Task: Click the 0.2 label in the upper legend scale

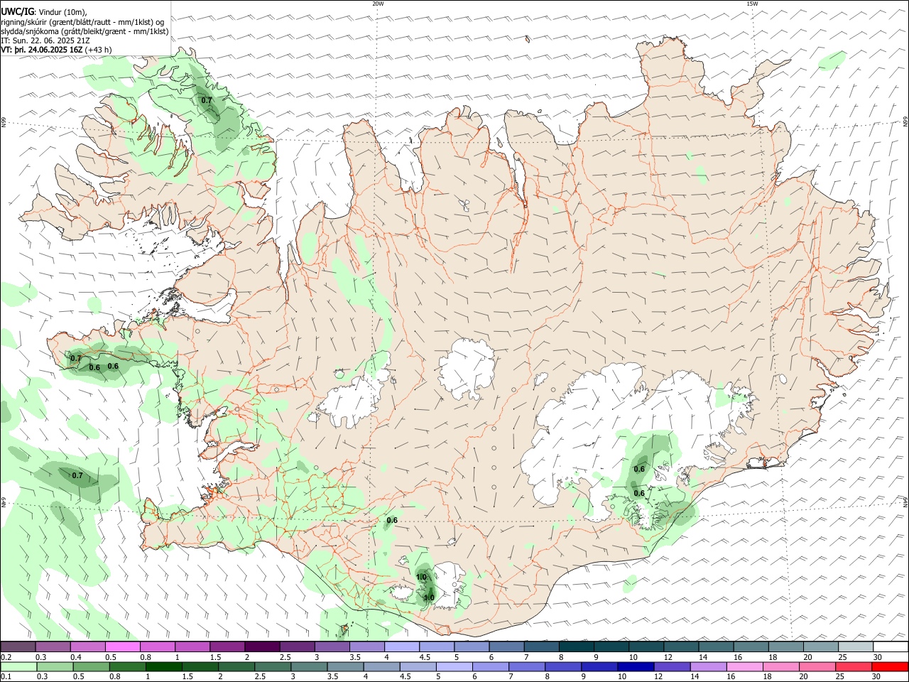Action: (x=6, y=657)
